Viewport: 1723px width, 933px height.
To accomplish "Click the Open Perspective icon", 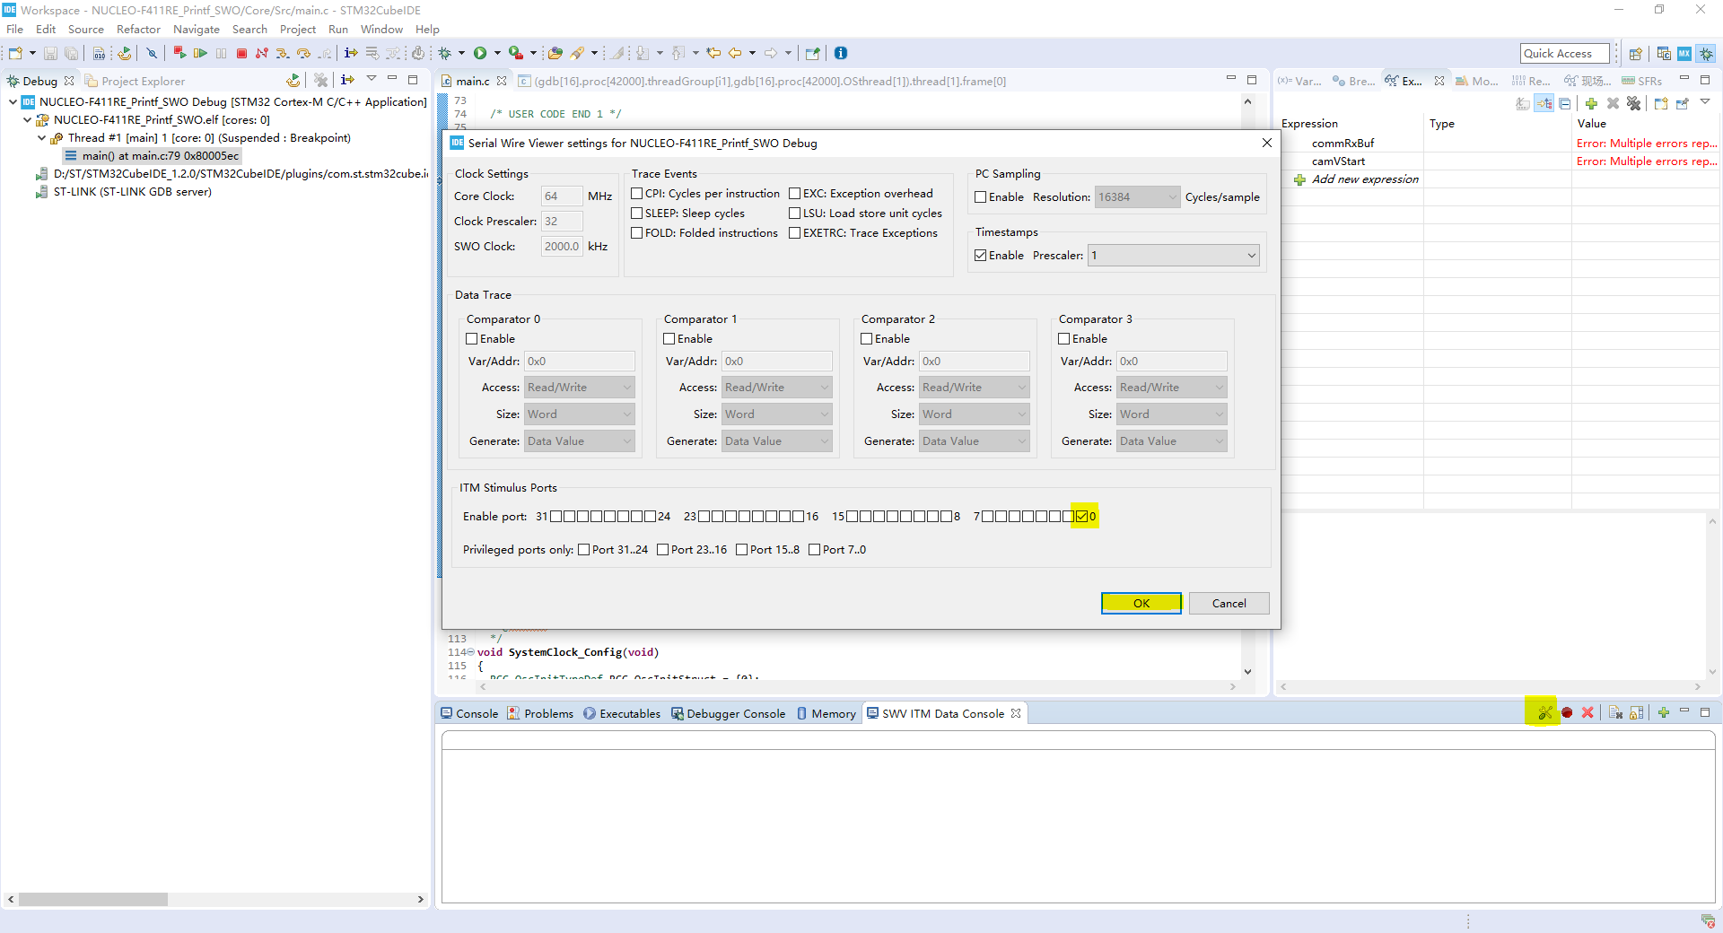I will 1636,54.
